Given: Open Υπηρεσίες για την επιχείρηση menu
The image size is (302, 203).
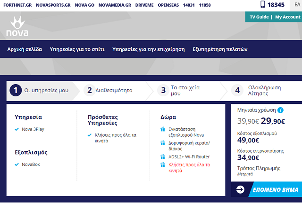Looking at the screenshot, I should 149,49.
